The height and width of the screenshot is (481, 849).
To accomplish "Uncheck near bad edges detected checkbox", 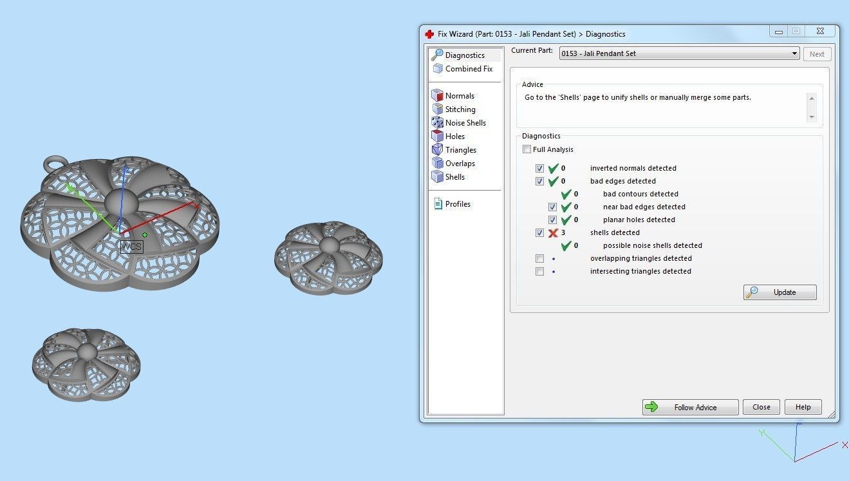I will [552, 207].
